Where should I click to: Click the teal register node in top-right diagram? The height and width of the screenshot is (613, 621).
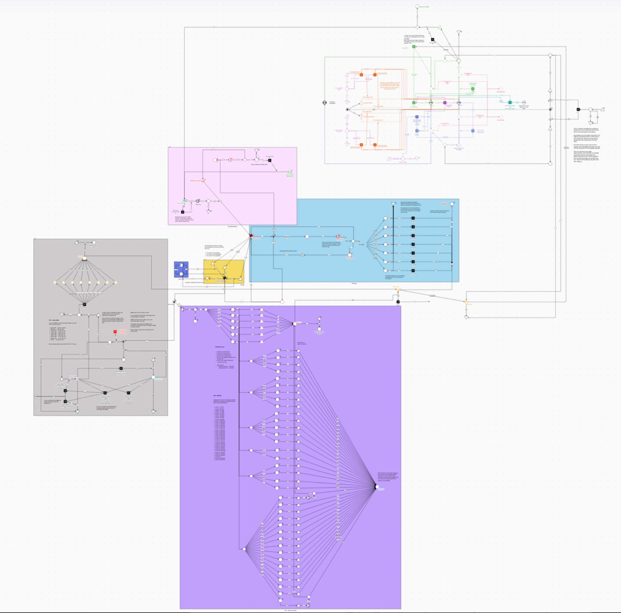[510, 103]
